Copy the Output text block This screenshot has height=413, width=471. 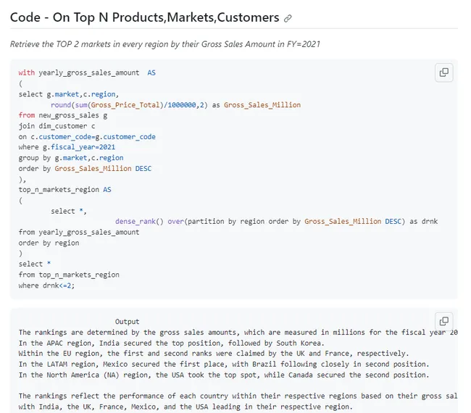(x=443, y=320)
